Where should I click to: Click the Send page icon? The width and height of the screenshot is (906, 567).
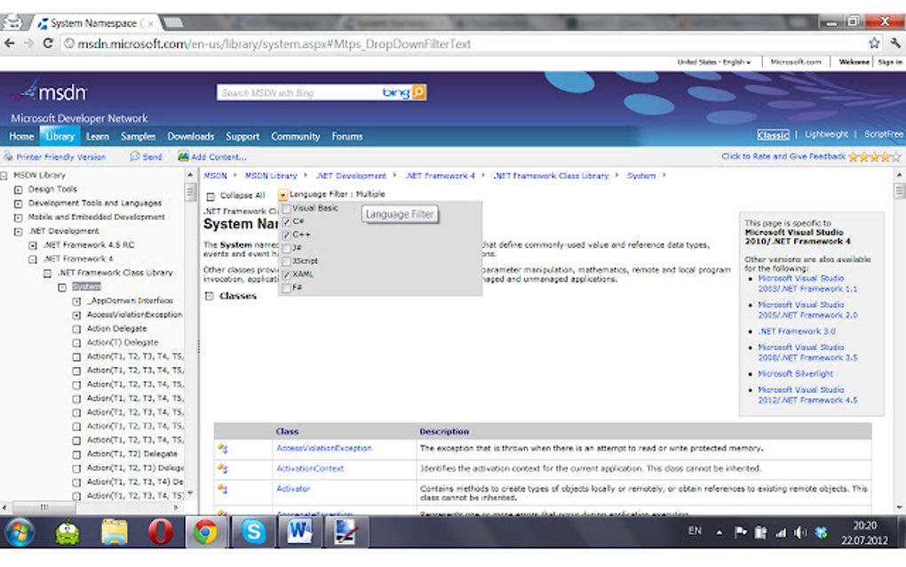137,156
